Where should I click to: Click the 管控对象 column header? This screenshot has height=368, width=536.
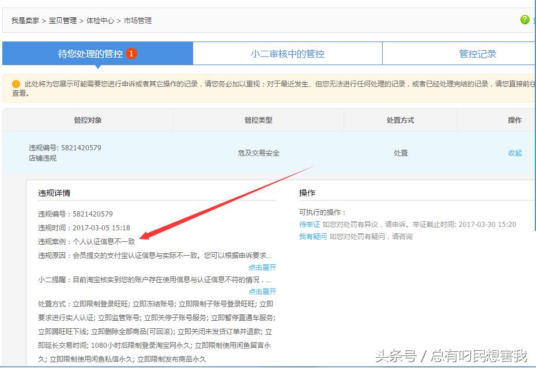88,120
